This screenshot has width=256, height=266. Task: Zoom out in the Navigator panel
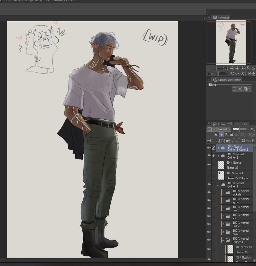pyautogui.click(x=232, y=68)
